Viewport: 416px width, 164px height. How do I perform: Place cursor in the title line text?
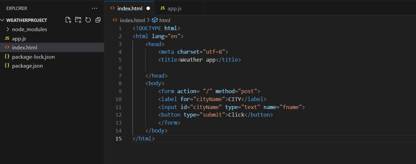pyautogui.click(x=200, y=60)
